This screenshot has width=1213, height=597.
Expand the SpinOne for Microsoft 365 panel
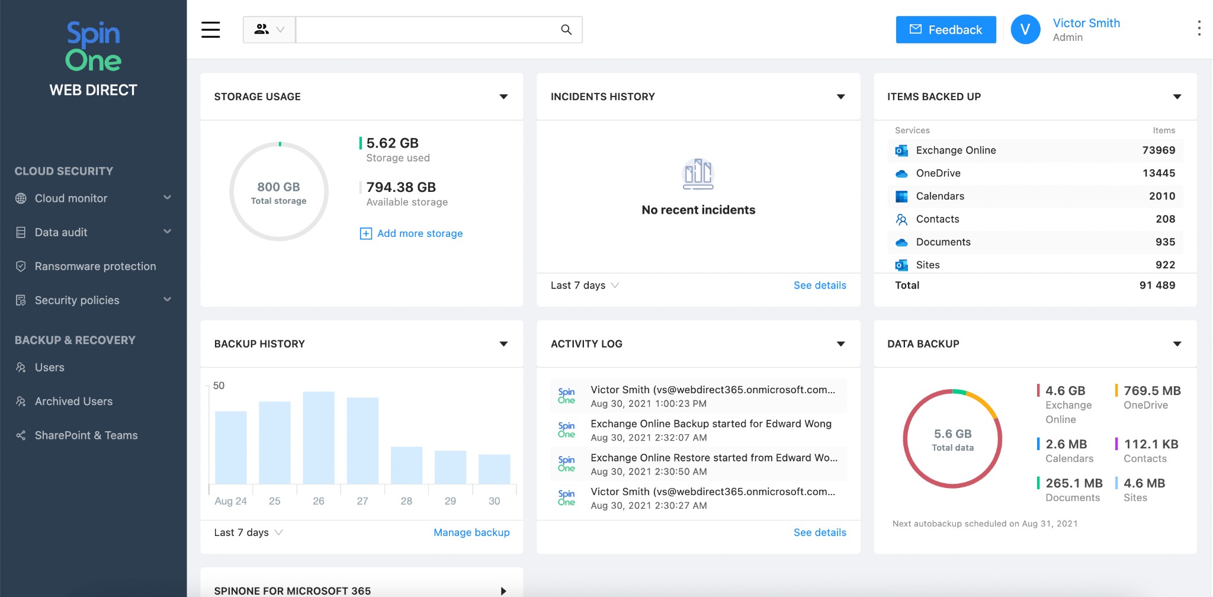click(503, 590)
